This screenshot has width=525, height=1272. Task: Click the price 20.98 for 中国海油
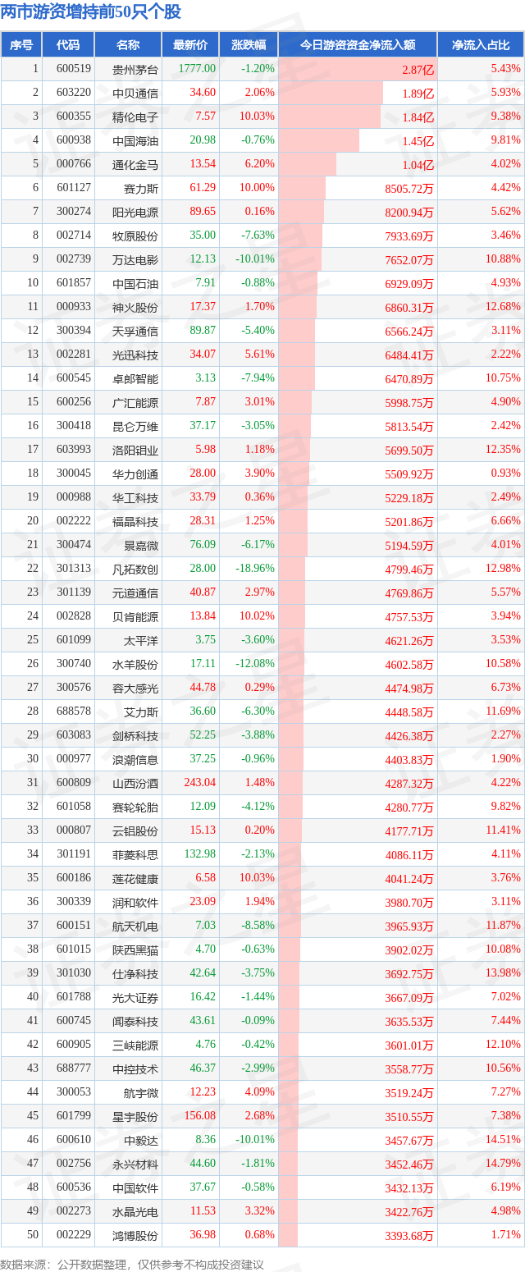click(x=203, y=140)
